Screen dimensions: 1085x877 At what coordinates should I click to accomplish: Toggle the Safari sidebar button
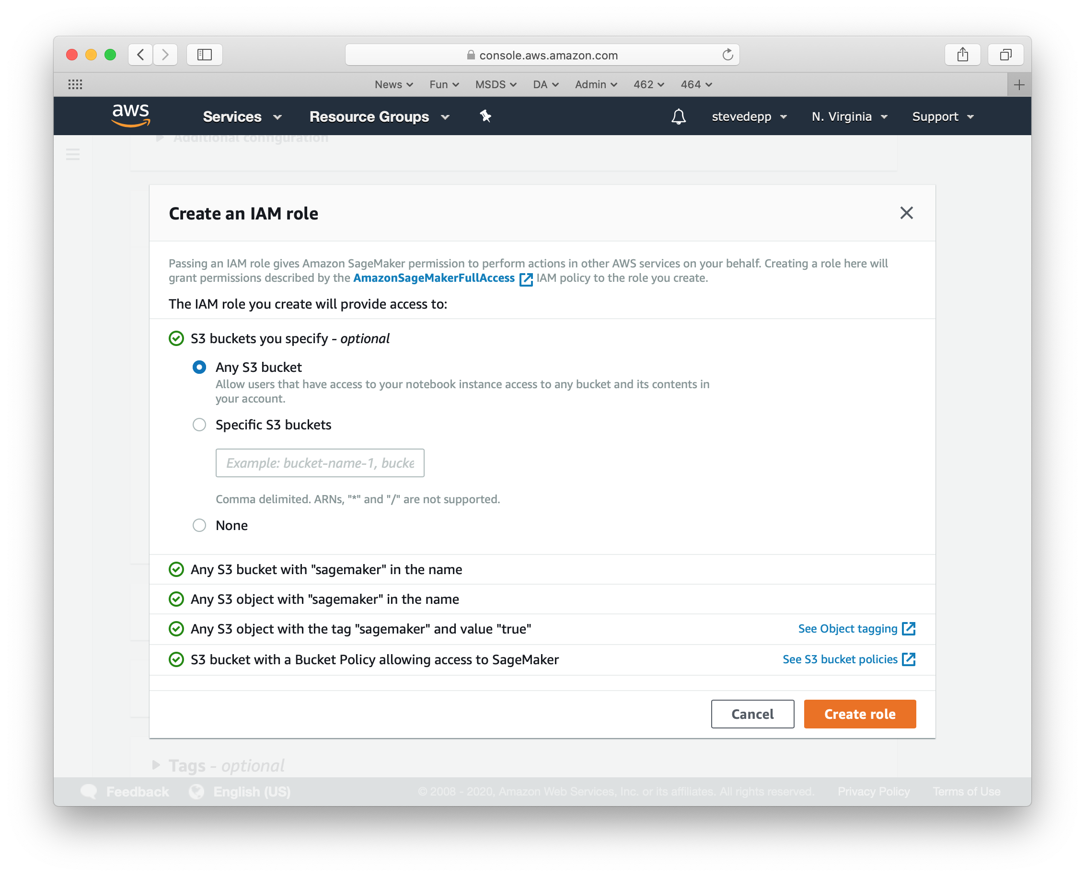[205, 55]
